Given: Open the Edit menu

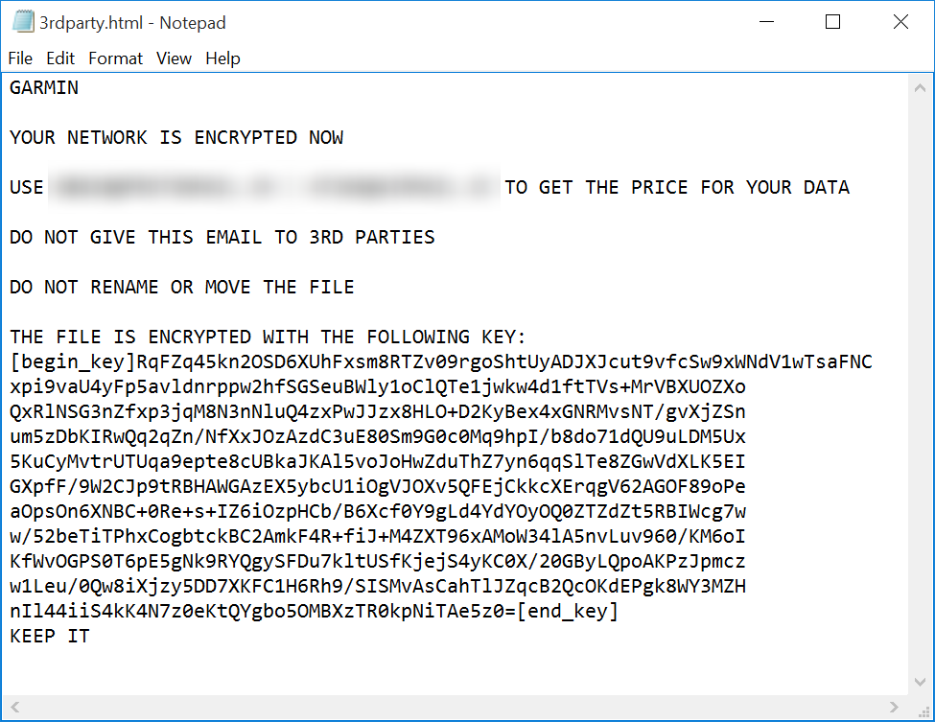Looking at the screenshot, I should pyautogui.click(x=60, y=58).
